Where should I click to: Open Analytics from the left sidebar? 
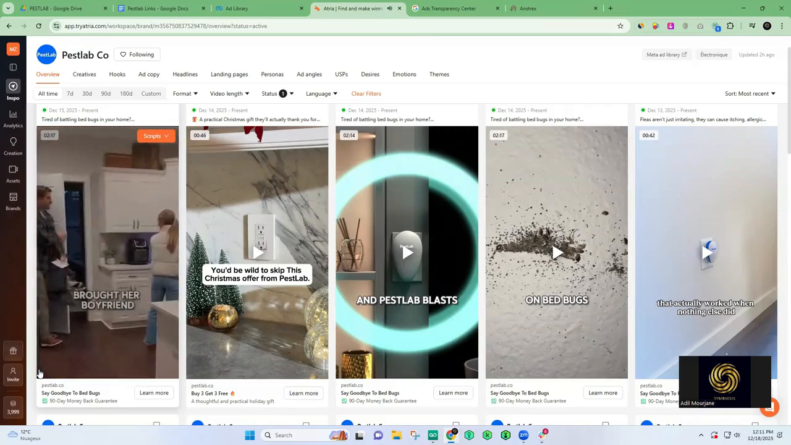[x=13, y=117]
